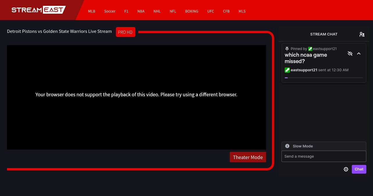
Task: Go to the UFC section
Action: 211,11
